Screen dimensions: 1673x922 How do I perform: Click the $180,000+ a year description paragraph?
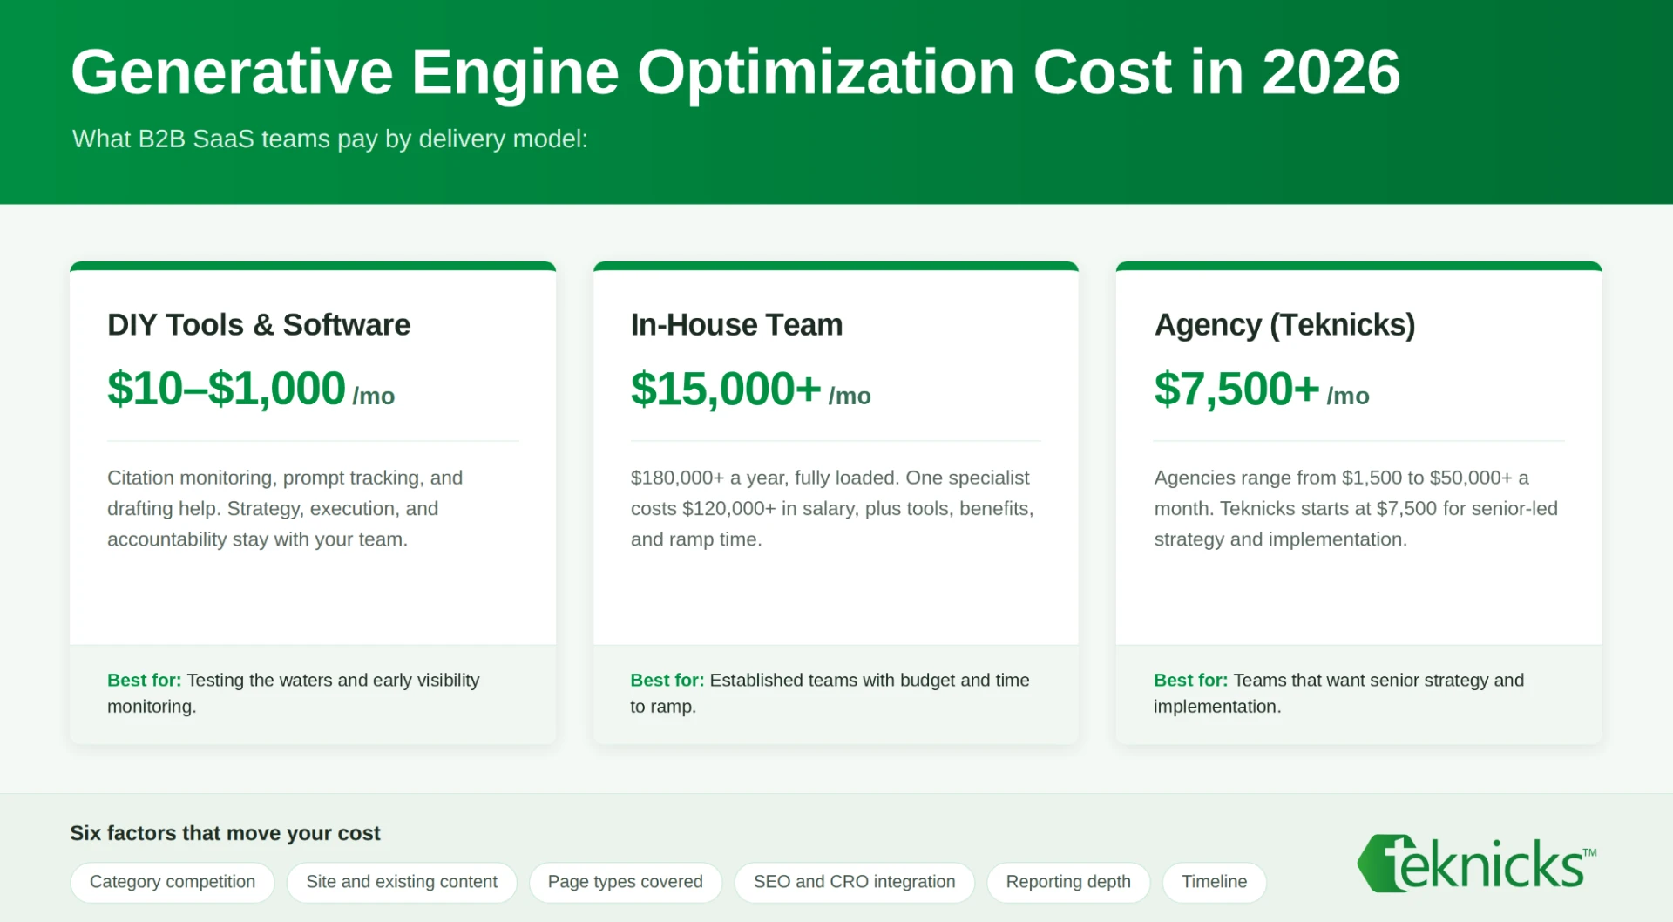coord(832,508)
